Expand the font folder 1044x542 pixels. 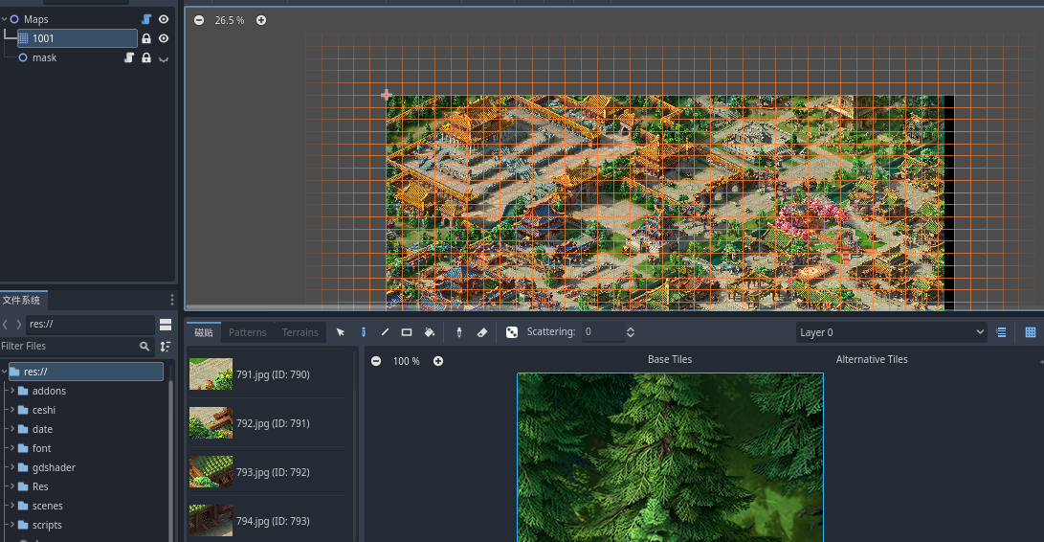point(12,448)
